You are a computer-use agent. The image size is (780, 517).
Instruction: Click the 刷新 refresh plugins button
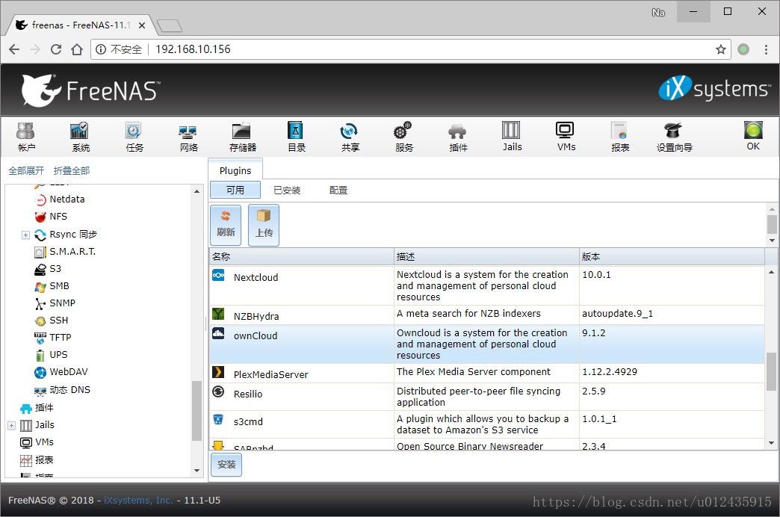[x=226, y=225]
